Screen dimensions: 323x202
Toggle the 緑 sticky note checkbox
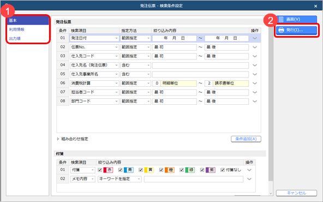click(x=182, y=170)
